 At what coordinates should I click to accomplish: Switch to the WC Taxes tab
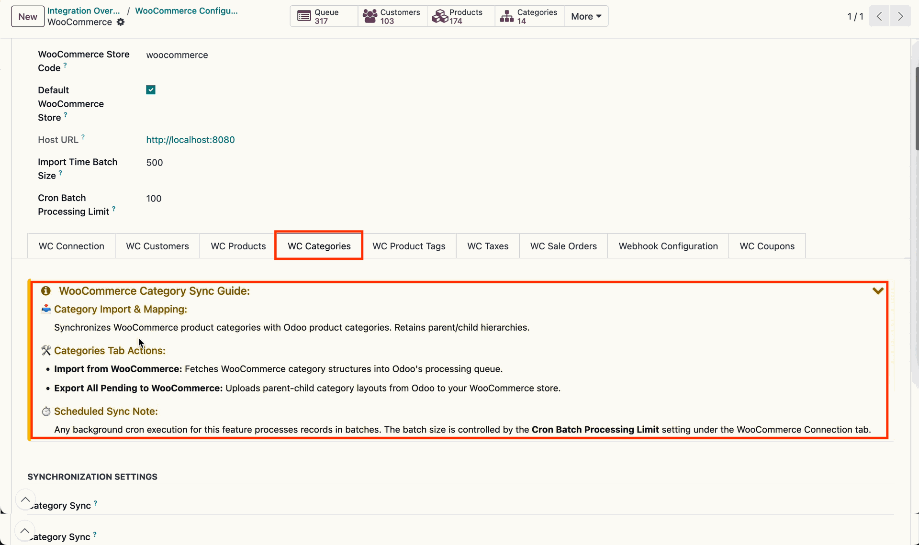(x=488, y=246)
